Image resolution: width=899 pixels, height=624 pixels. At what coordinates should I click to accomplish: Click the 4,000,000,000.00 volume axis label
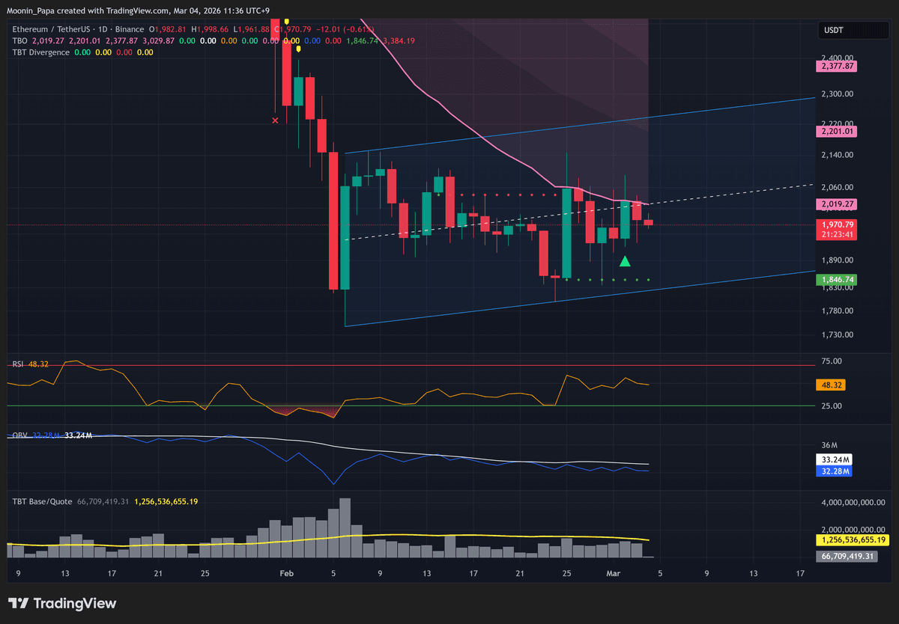(x=853, y=502)
